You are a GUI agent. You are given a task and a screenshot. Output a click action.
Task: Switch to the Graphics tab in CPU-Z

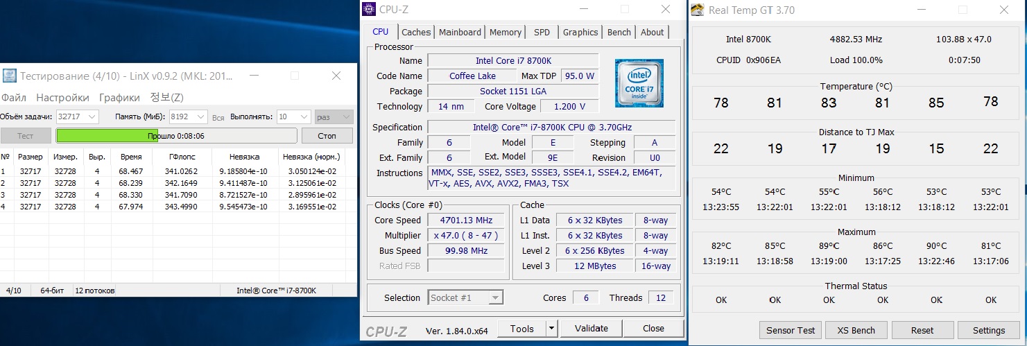pos(580,32)
